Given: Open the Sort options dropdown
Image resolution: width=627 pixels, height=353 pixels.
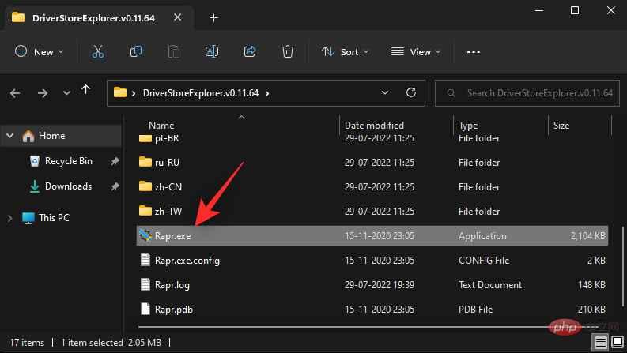Looking at the screenshot, I should click(x=346, y=52).
